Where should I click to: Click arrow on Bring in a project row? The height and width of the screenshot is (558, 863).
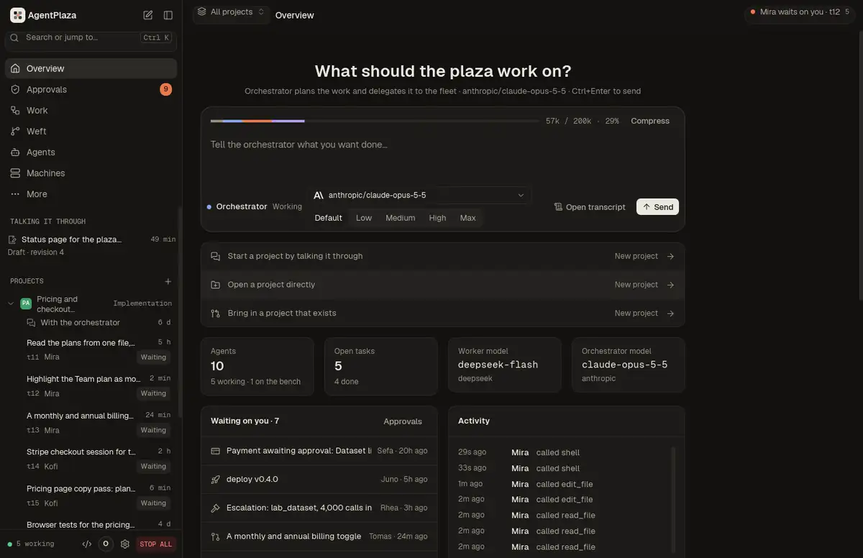click(670, 314)
